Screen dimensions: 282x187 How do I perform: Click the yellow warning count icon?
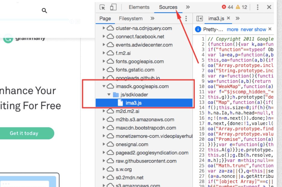point(238,7)
